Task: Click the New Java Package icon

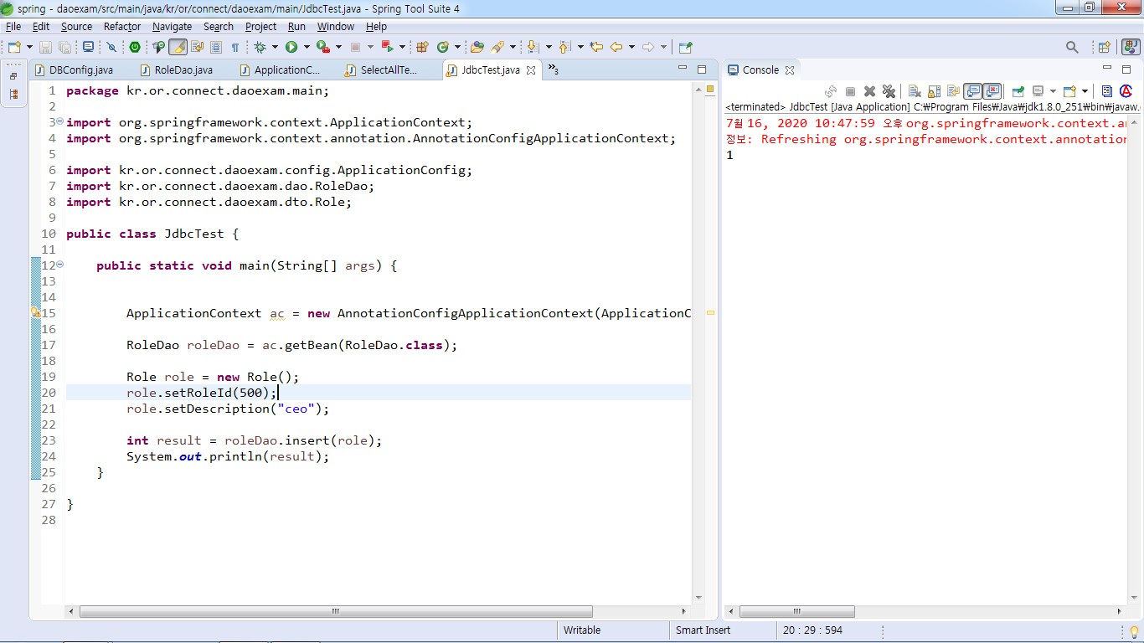Action: click(x=422, y=47)
